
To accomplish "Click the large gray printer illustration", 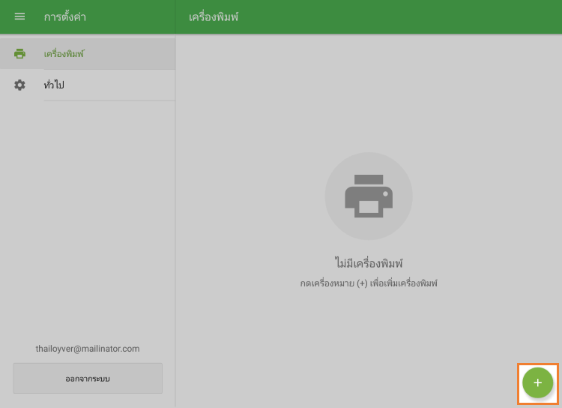I will [x=368, y=196].
